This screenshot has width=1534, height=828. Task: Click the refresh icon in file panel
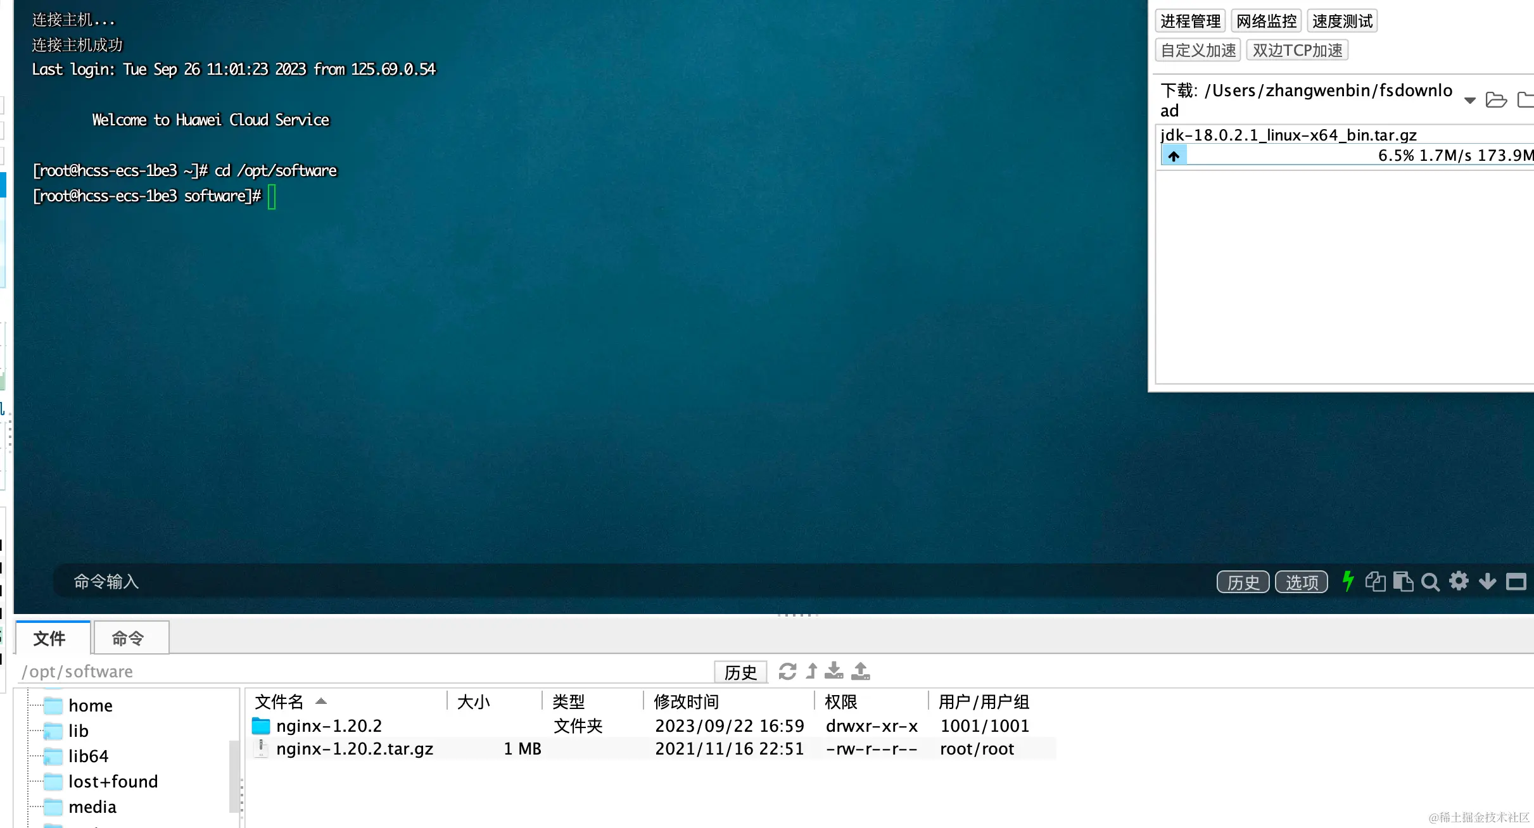coord(787,671)
